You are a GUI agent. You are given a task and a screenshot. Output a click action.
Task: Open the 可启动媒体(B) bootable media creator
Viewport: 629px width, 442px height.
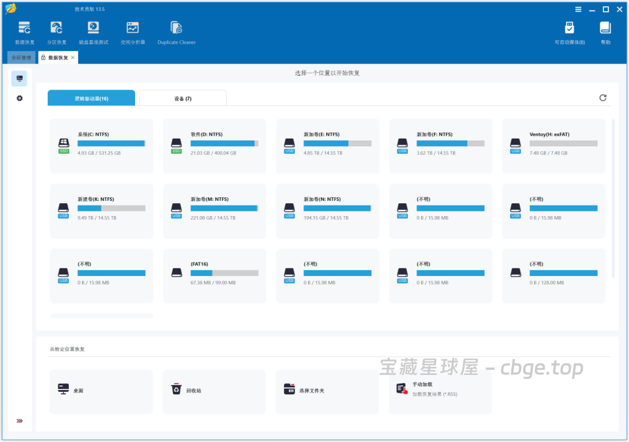point(569,32)
